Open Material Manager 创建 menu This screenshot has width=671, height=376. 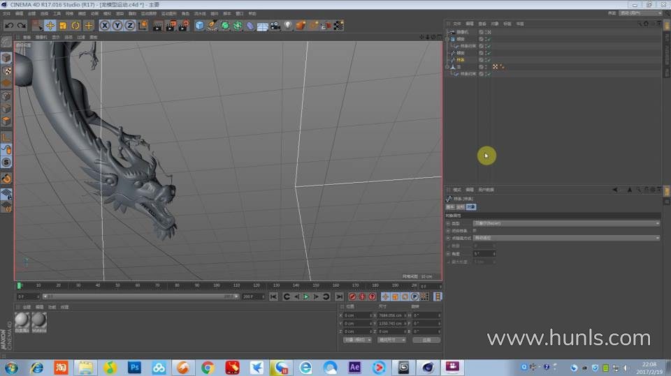coord(27,307)
